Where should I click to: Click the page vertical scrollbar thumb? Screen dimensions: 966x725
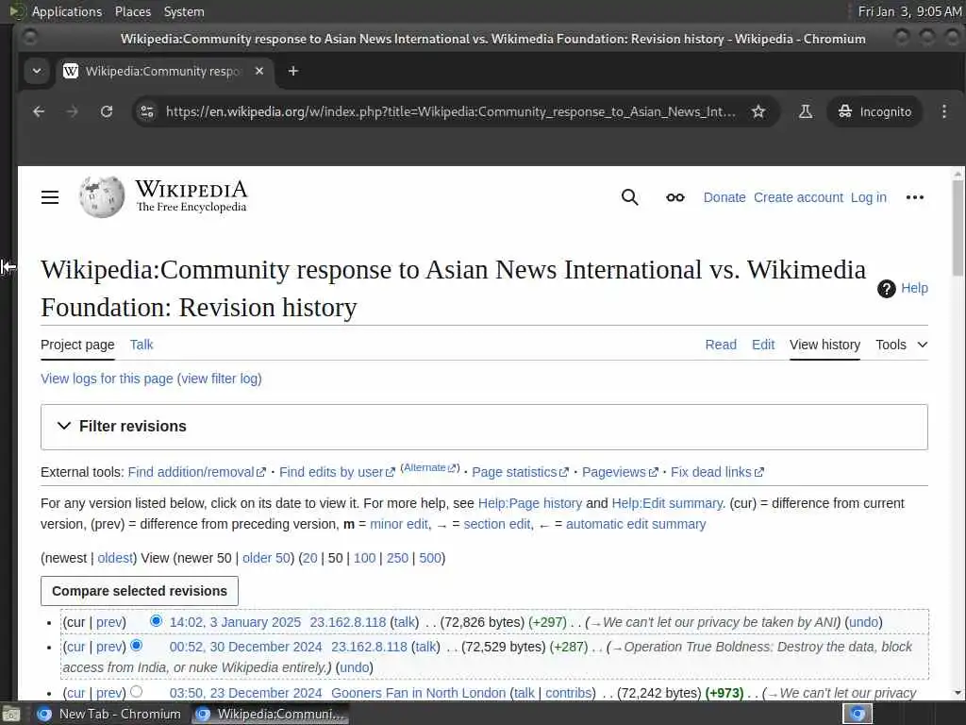click(x=958, y=228)
